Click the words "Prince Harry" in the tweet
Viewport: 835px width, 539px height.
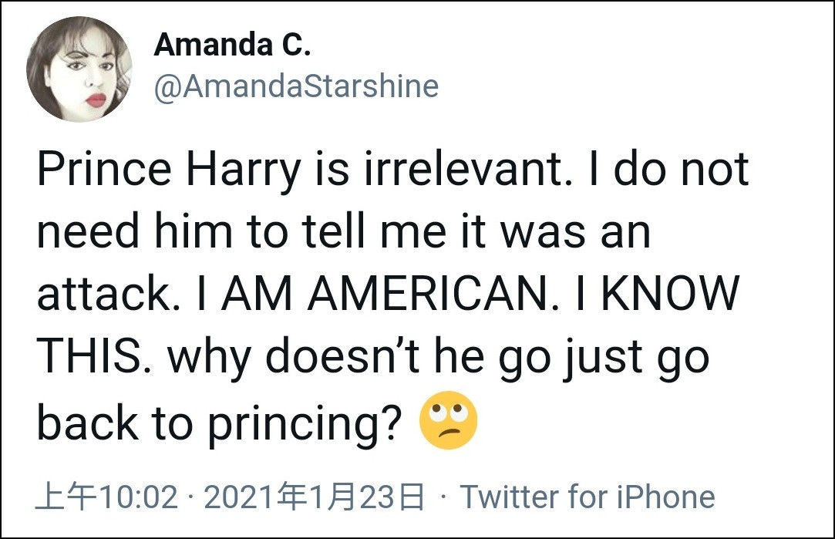pos(167,171)
